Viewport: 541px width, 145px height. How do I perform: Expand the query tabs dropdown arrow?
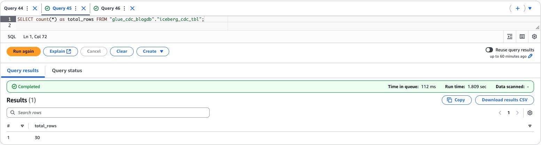pos(530,8)
